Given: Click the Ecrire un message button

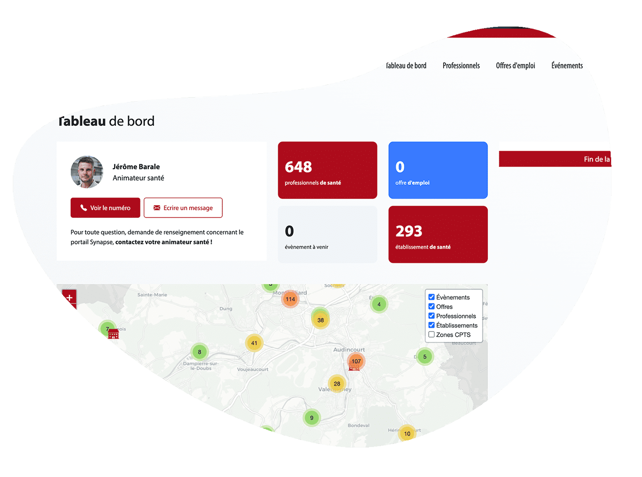Looking at the screenshot, I should (x=183, y=208).
